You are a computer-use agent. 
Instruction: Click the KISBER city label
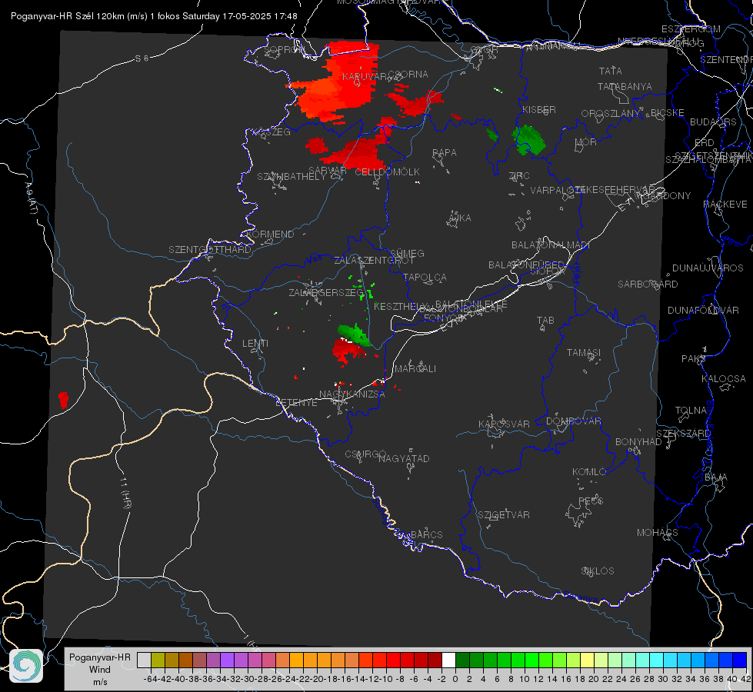tap(539, 109)
